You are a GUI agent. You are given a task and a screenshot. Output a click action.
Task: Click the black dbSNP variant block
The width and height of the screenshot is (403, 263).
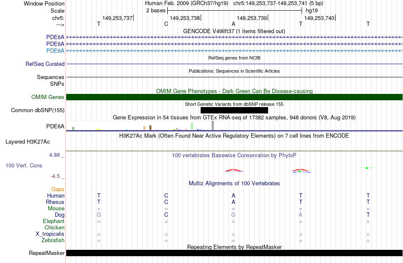(x=234, y=110)
